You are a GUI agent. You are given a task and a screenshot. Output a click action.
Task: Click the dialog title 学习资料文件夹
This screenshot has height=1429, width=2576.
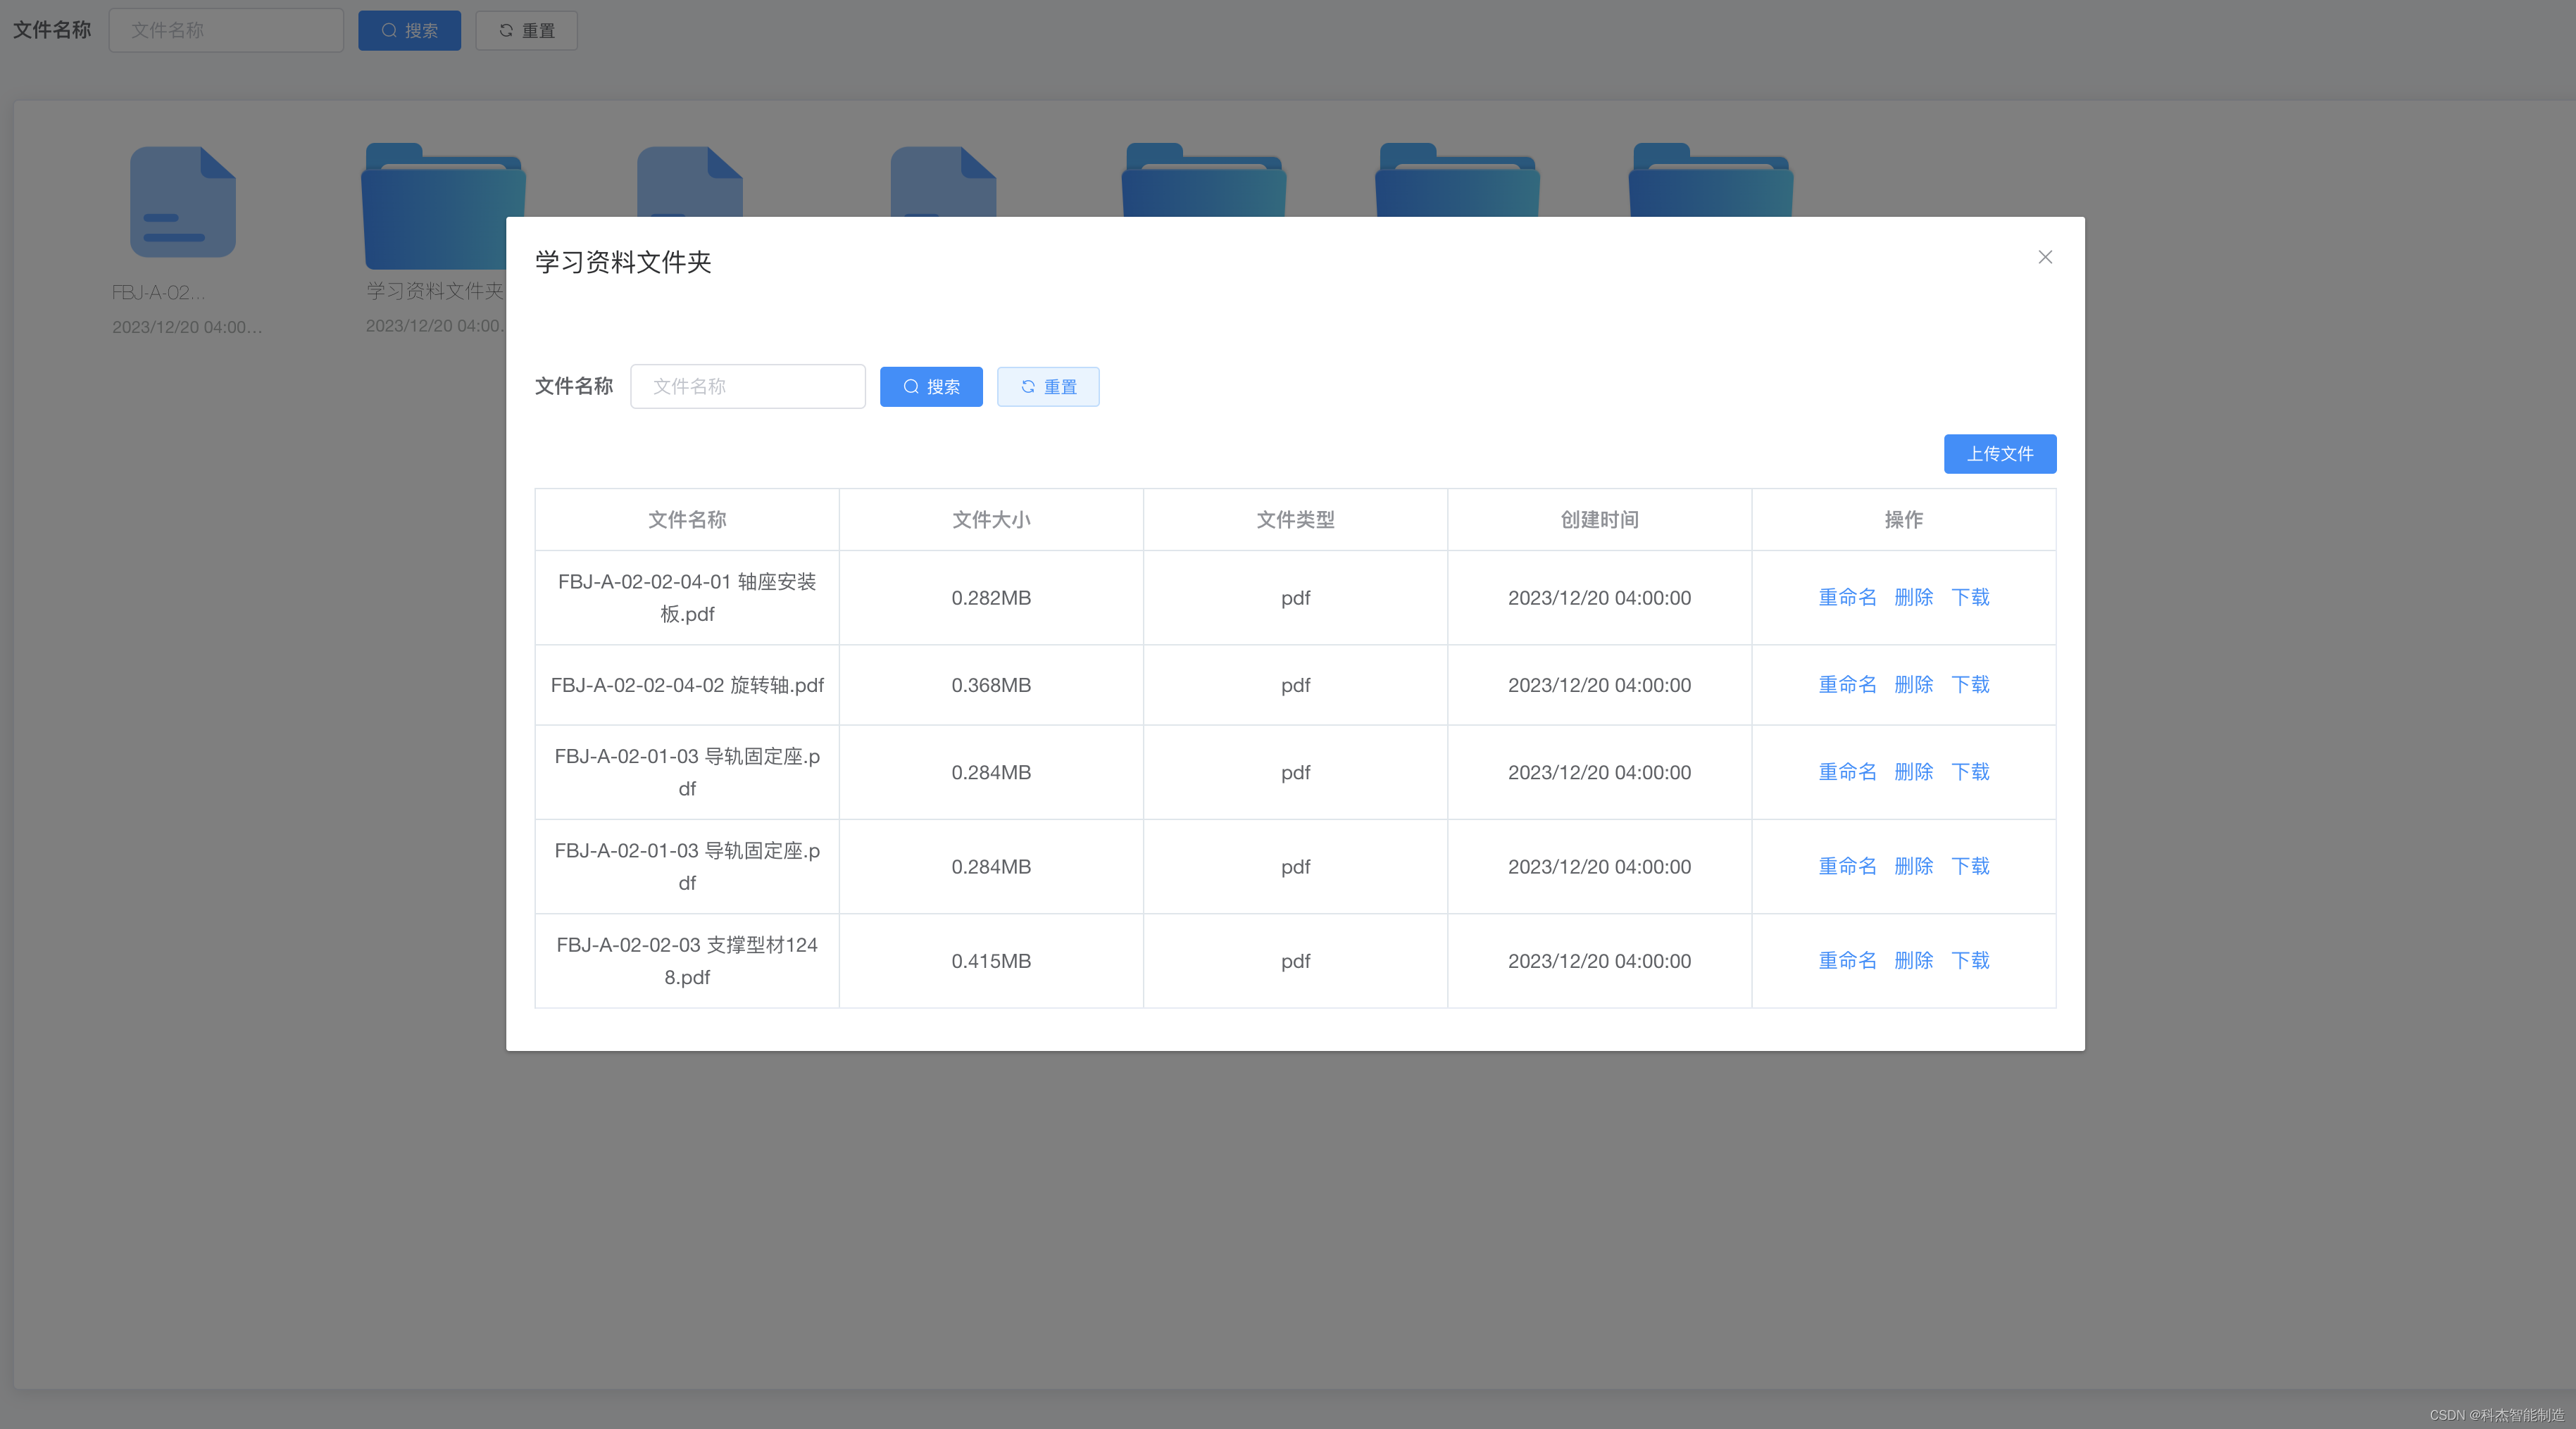click(x=623, y=262)
